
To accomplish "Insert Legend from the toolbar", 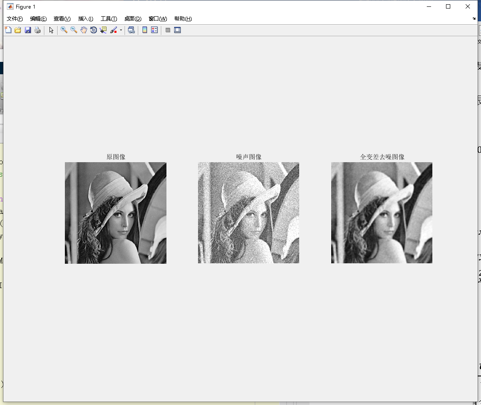I will (x=155, y=30).
